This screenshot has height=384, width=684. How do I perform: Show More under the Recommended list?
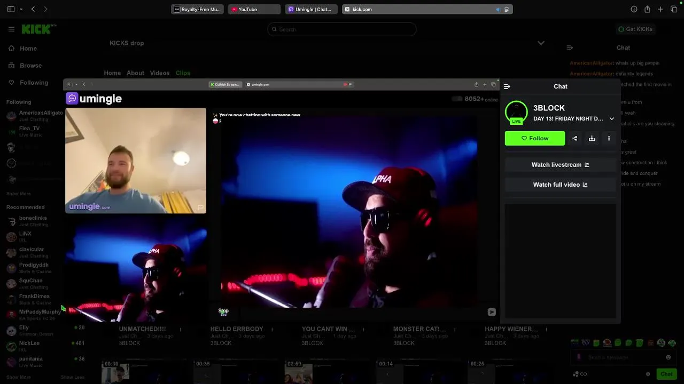click(19, 377)
